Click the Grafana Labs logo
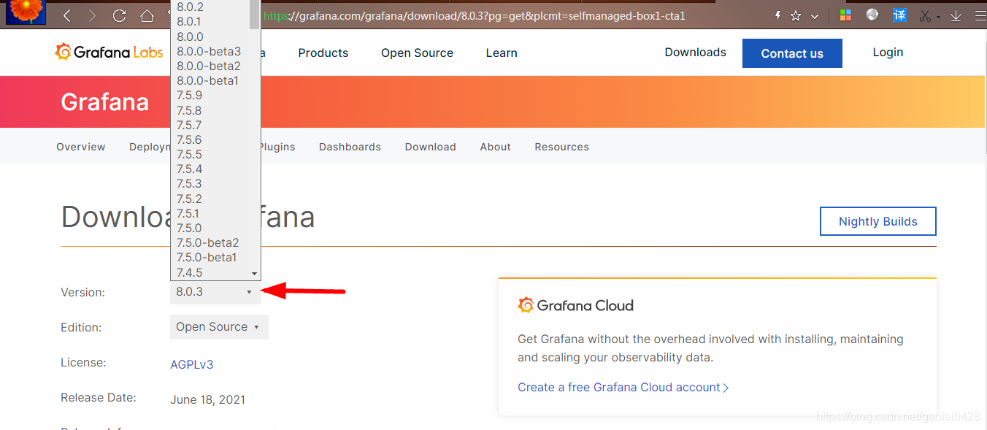The image size is (987, 430). point(109,52)
